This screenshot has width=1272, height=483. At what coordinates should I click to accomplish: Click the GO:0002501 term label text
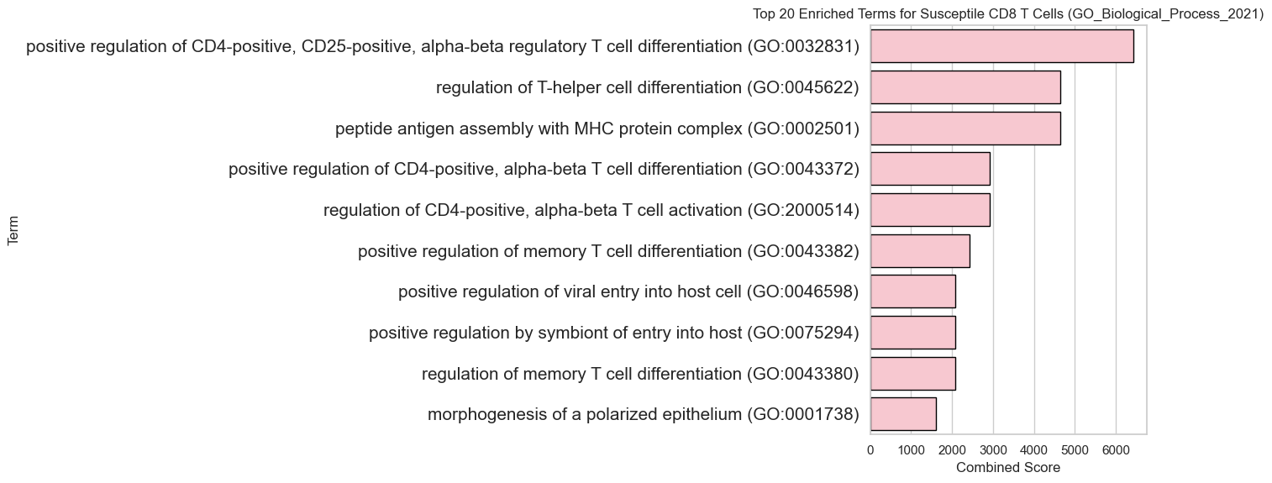point(597,129)
